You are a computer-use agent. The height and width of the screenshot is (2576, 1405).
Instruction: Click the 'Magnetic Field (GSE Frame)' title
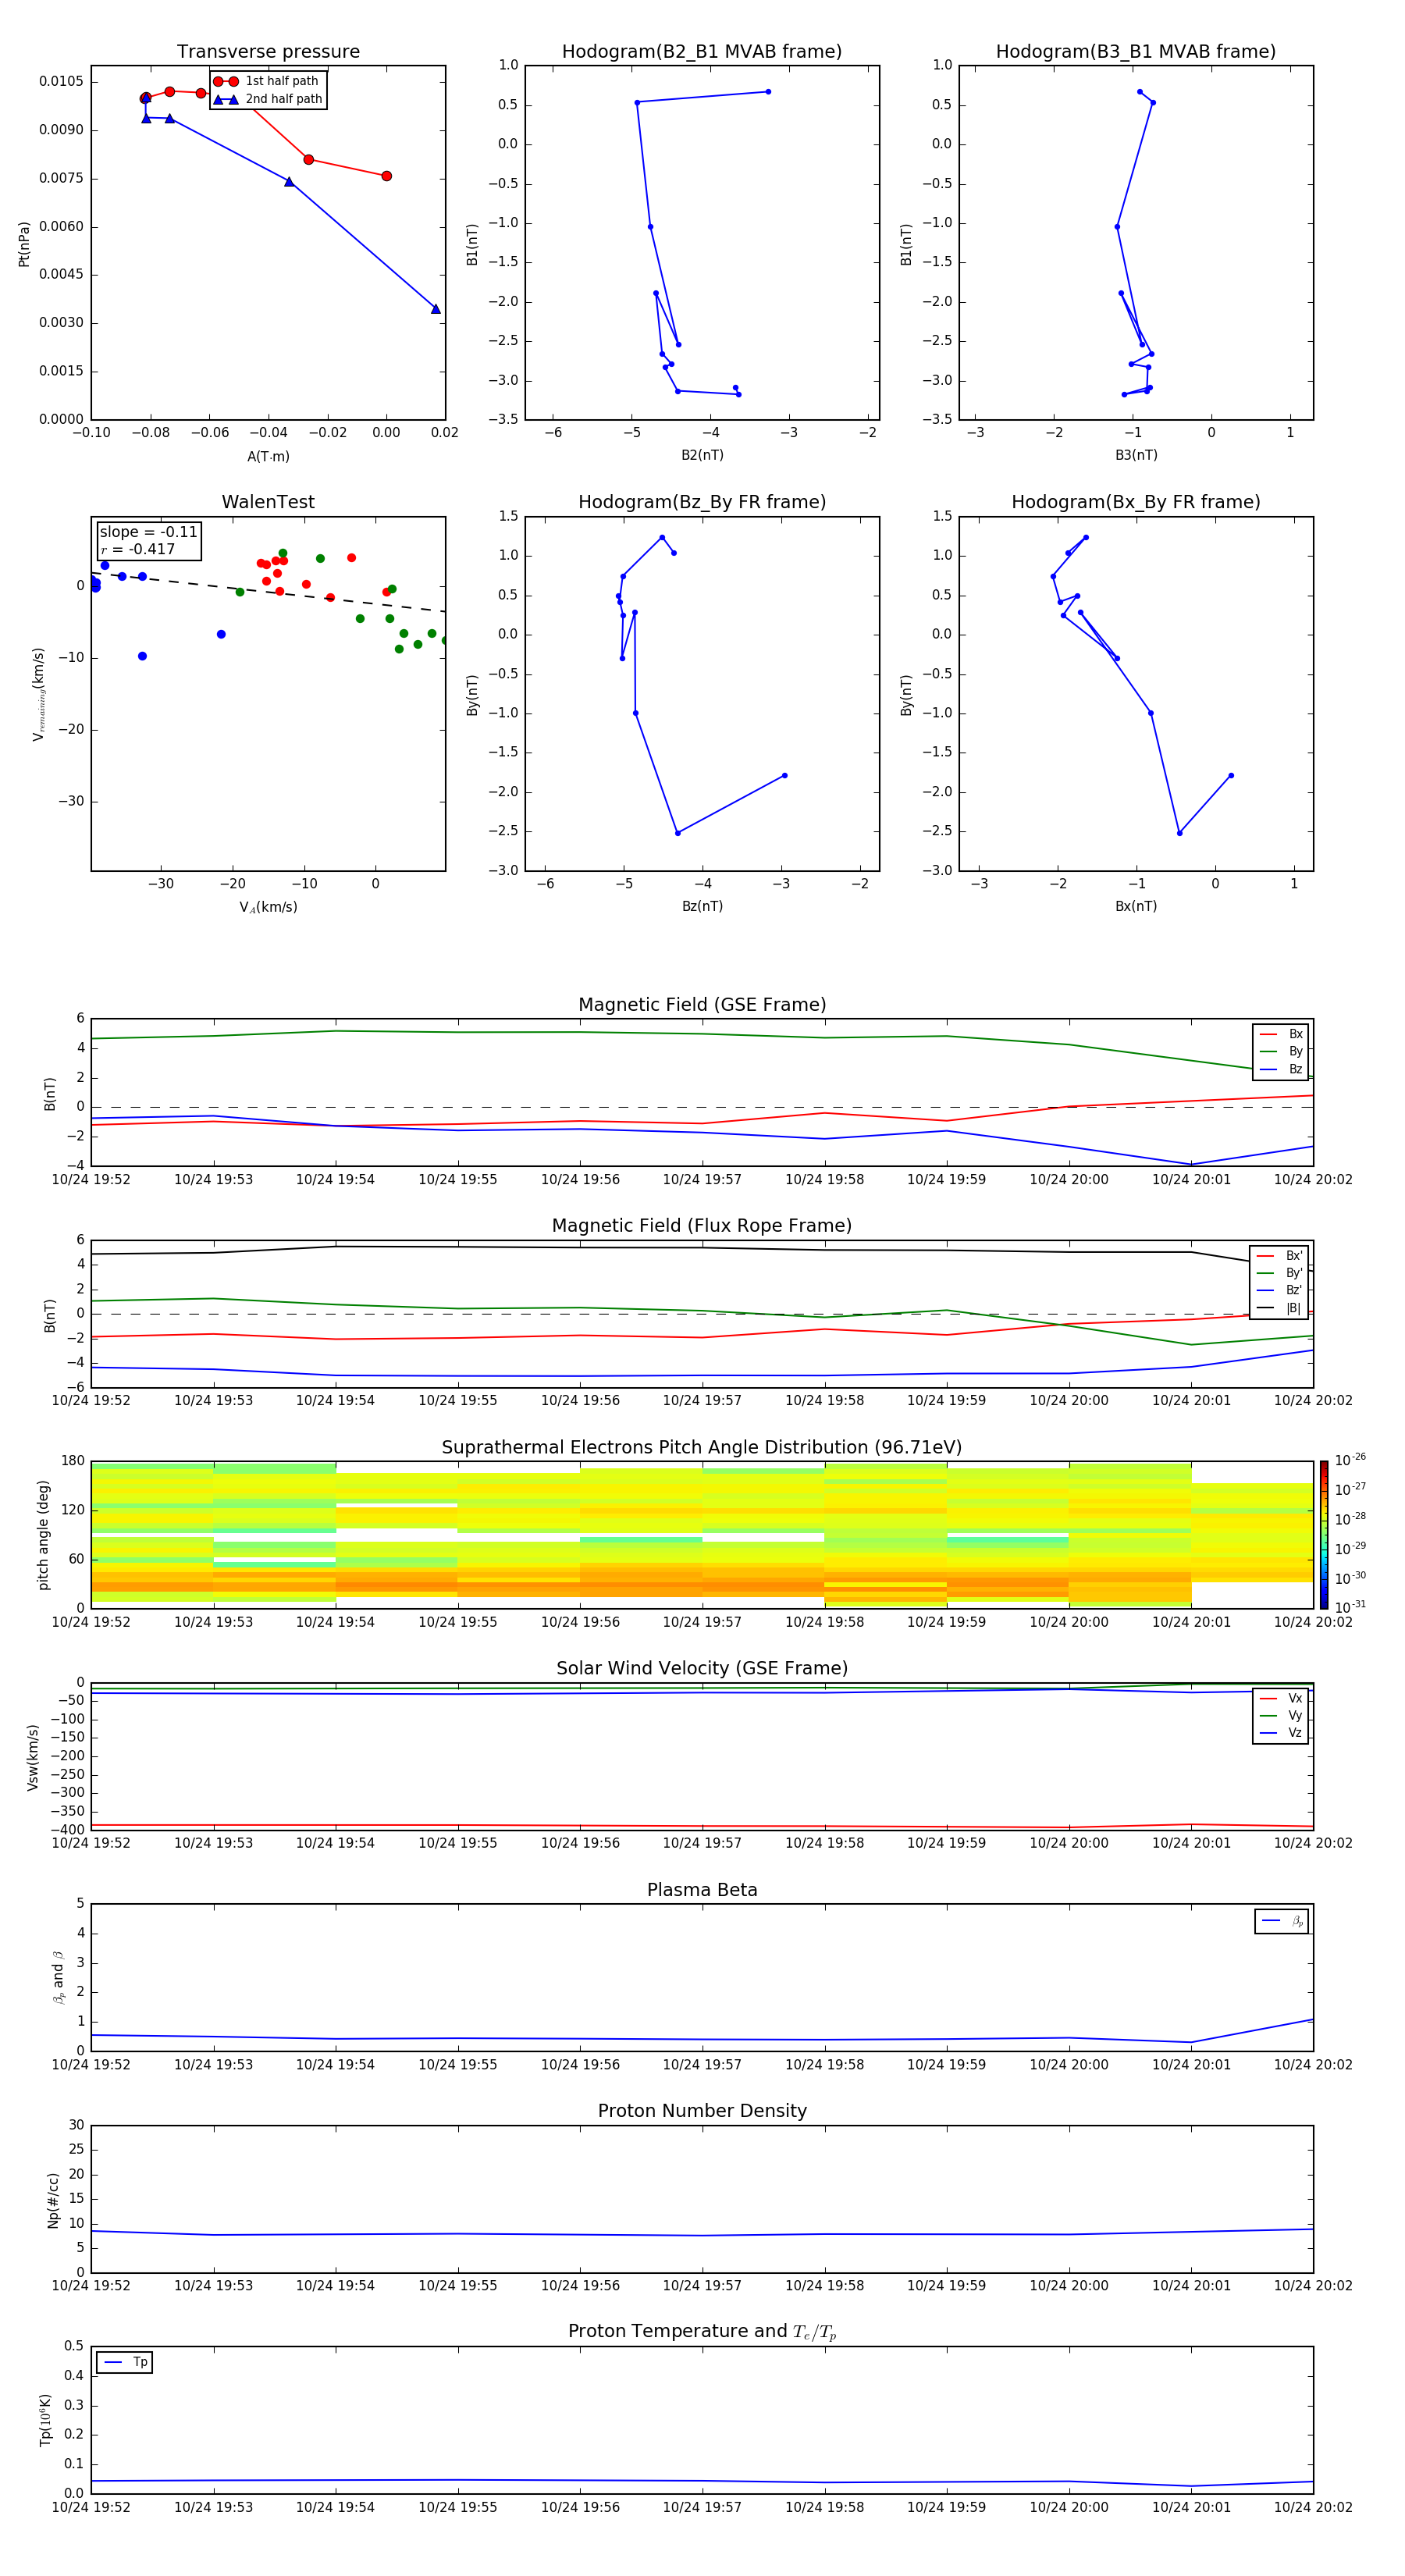(702, 1005)
